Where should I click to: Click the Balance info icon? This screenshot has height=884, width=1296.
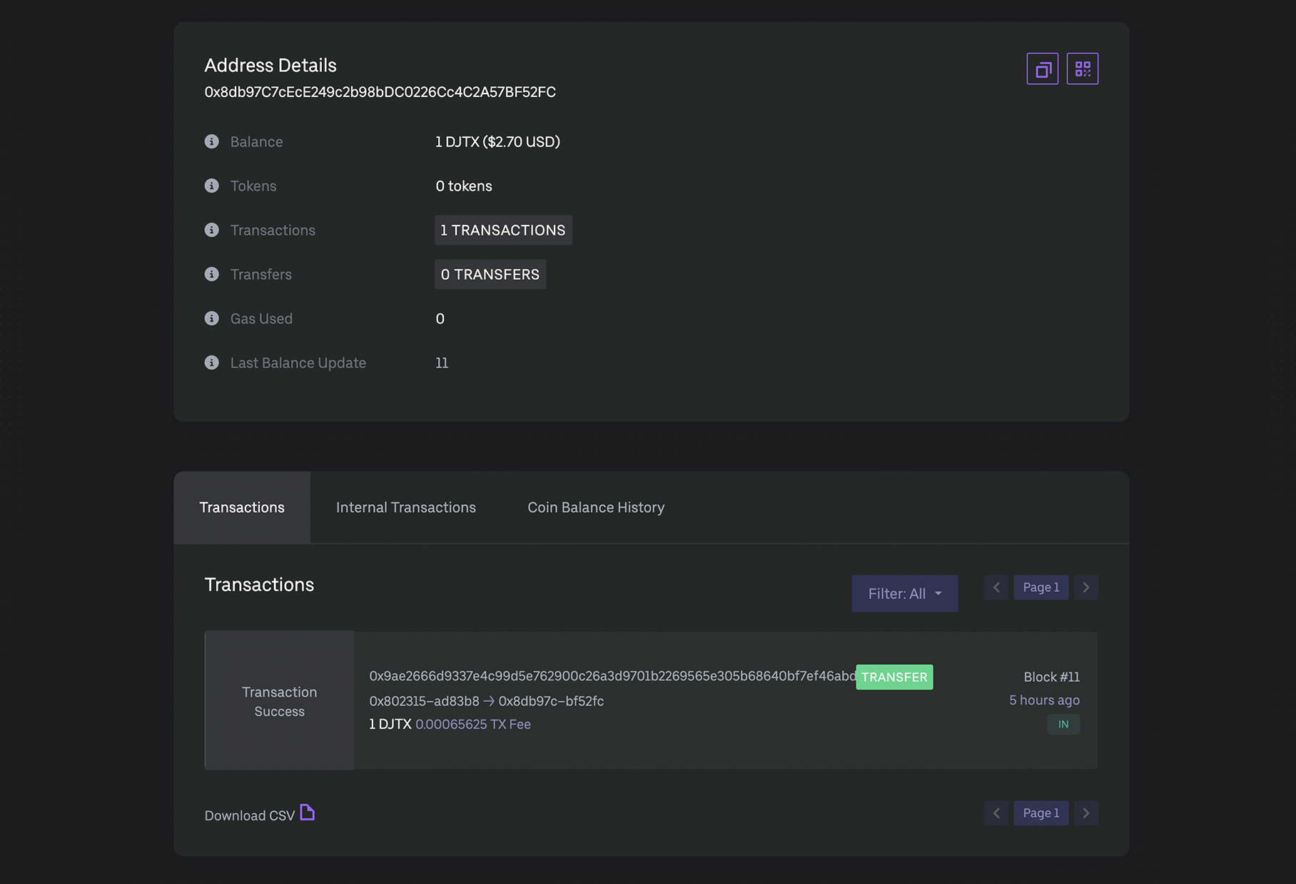click(x=212, y=141)
